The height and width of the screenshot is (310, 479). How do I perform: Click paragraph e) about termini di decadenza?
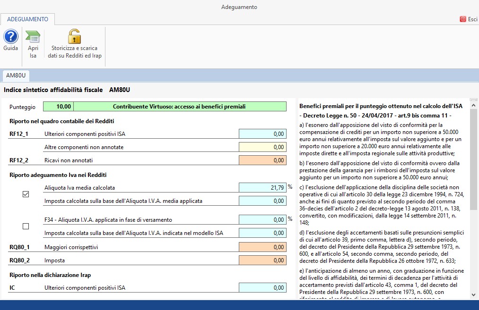point(382,284)
